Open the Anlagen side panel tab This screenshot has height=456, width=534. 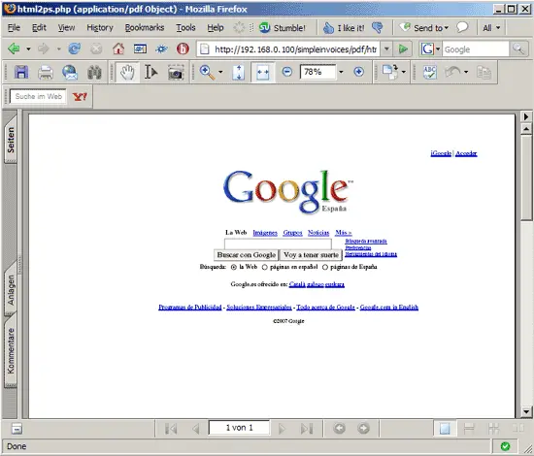[x=11, y=289]
